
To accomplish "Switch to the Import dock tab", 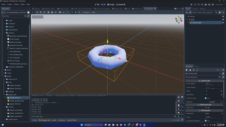I will [195, 9].
